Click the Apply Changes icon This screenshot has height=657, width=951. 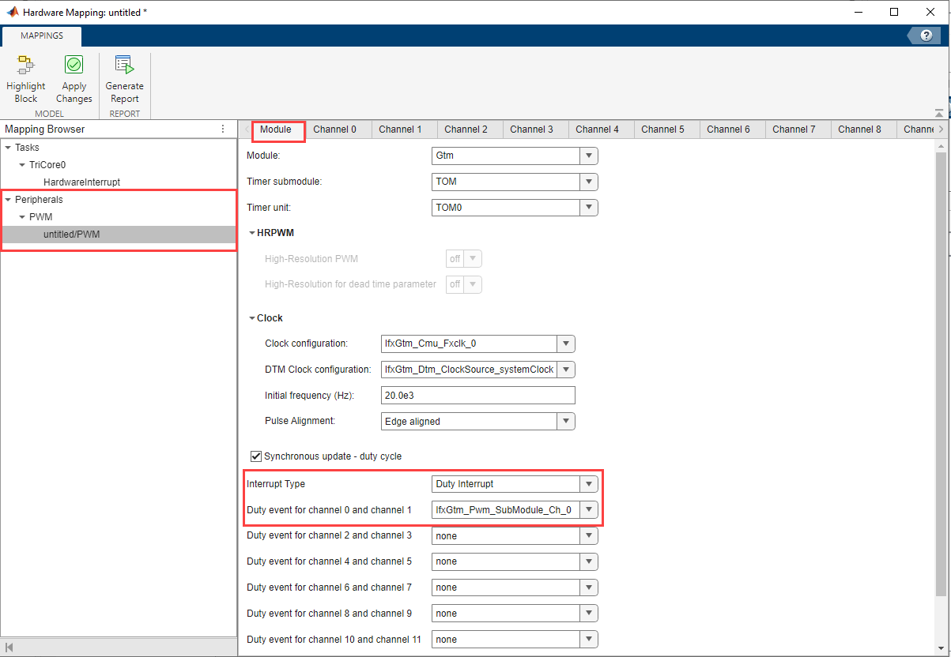click(x=74, y=66)
